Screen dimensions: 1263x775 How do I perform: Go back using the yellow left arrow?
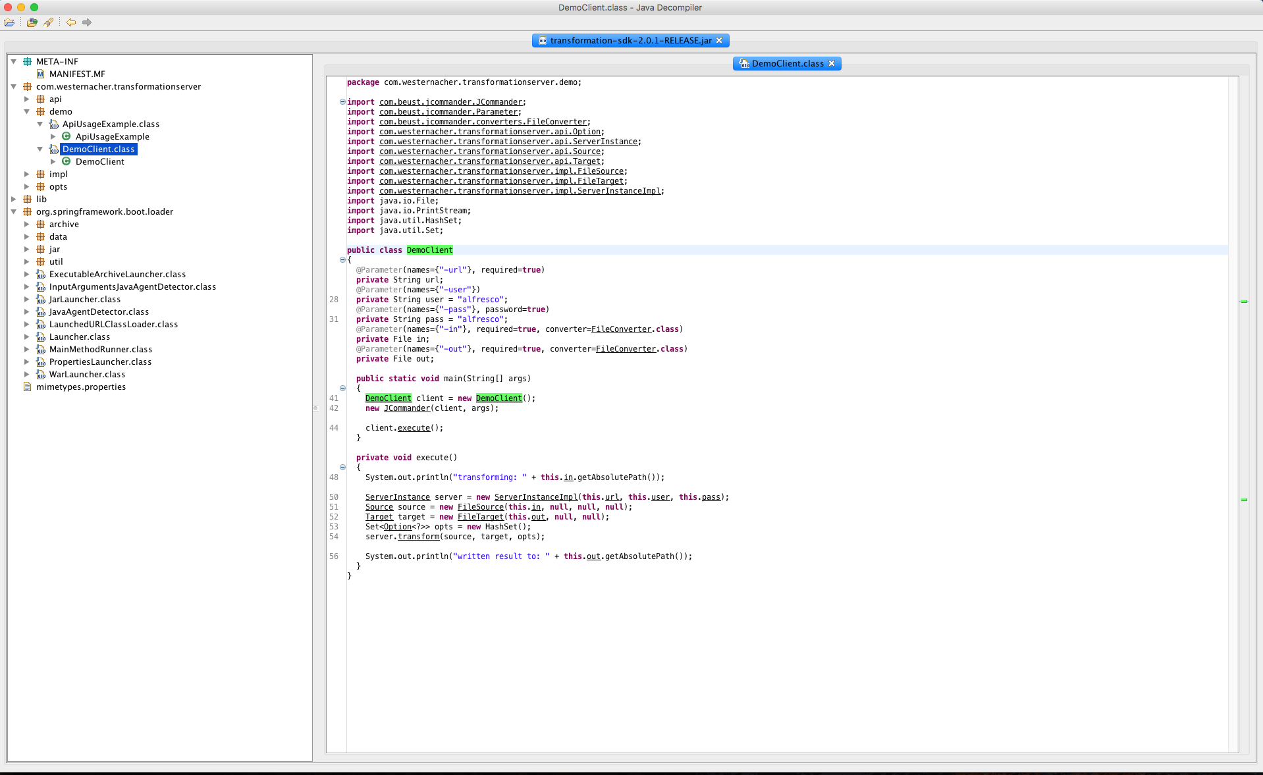(71, 22)
